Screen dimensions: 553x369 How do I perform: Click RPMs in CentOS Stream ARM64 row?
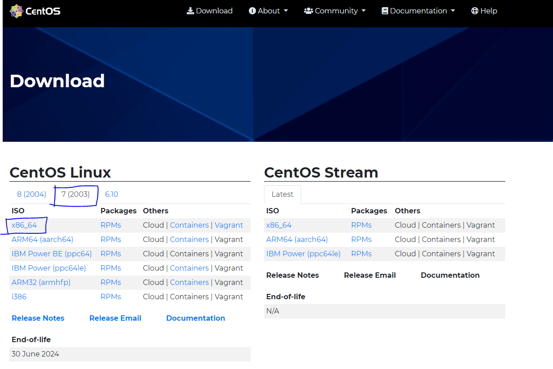point(361,239)
